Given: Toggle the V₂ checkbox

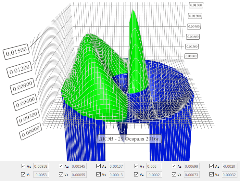Looking at the screenshot, I should [61, 174].
